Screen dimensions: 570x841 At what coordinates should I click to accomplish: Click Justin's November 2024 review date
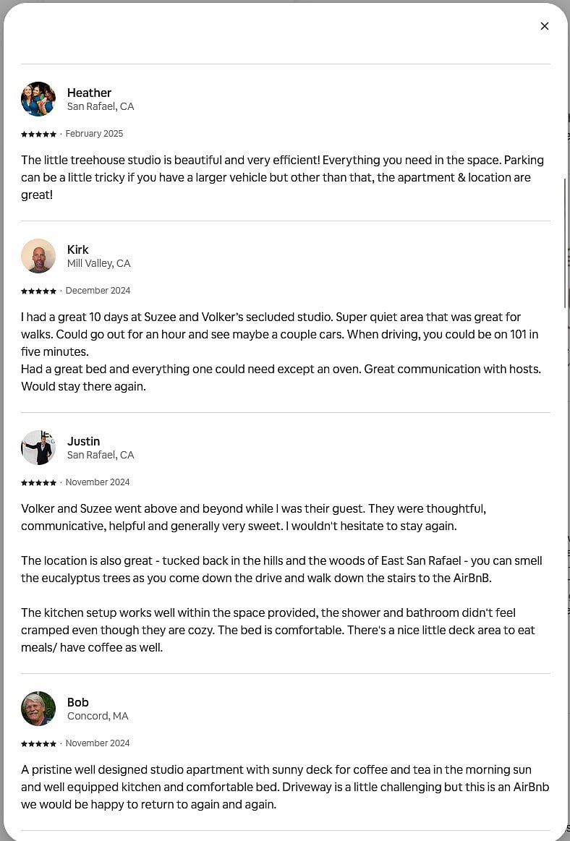point(98,482)
